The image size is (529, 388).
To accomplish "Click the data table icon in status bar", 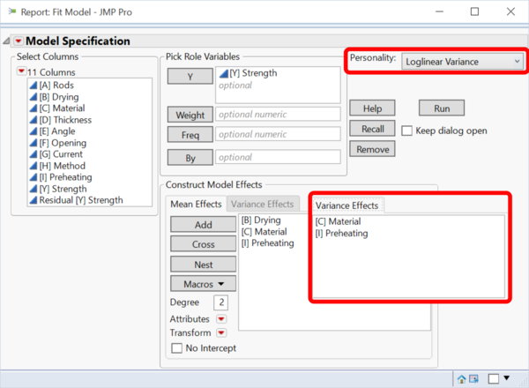I will 474,377.
